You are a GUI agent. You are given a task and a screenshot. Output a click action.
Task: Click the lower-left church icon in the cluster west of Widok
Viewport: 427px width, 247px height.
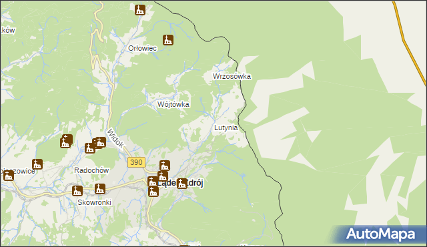pyautogui.click(x=90, y=148)
